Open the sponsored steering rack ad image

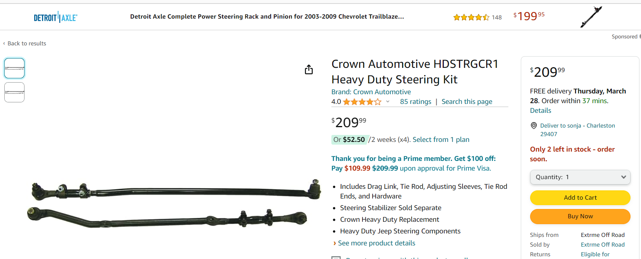pyautogui.click(x=591, y=17)
